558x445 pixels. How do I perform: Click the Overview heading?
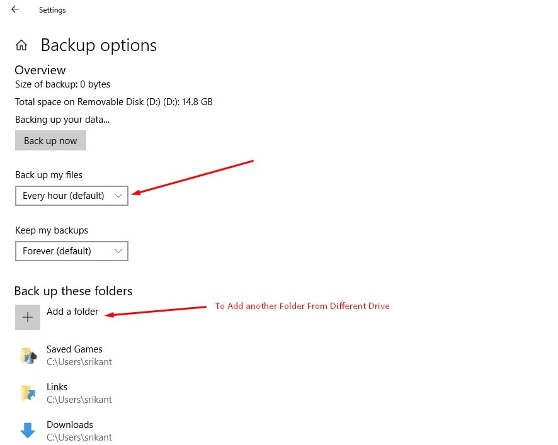(40, 70)
